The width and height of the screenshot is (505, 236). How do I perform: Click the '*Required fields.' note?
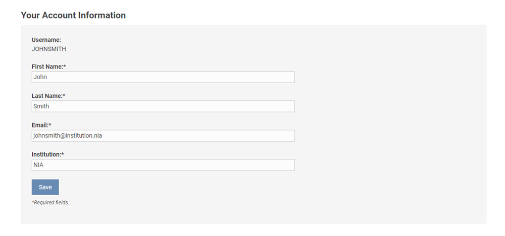(50, 202)
